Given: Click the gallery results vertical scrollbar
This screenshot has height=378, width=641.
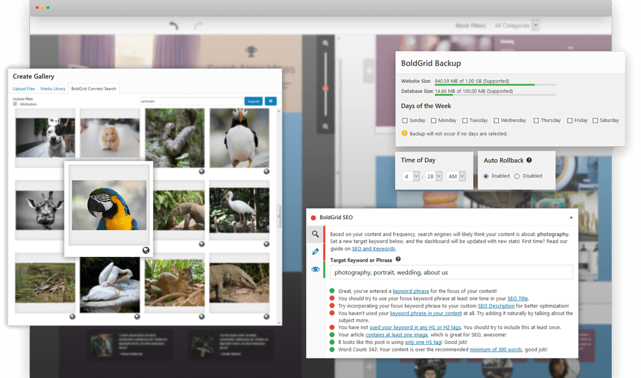Looking at the screenshot, I should (x=279, y=216).
